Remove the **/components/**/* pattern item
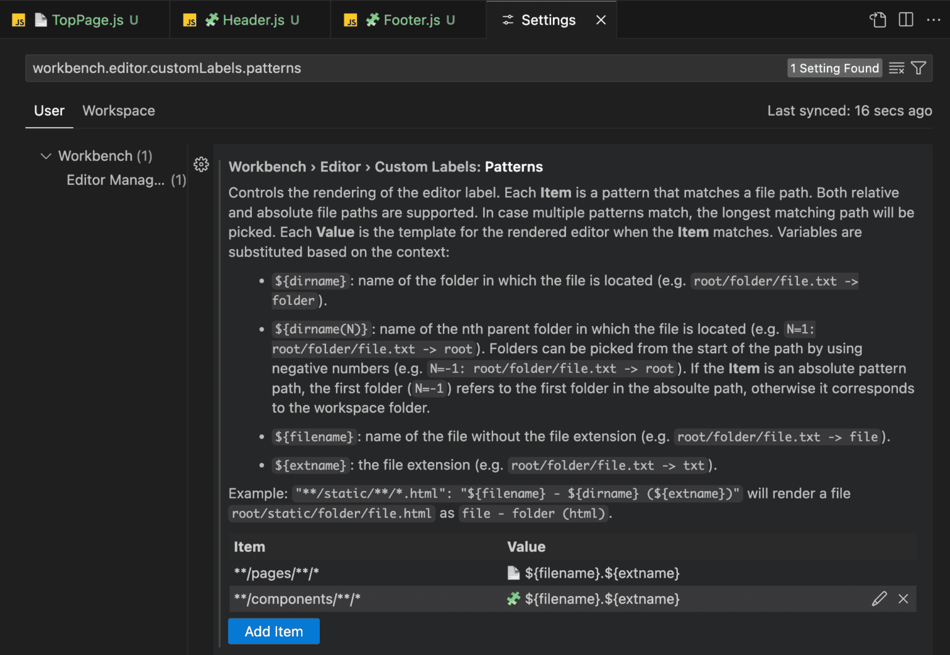This screenshot has height=655, width=950. (903, 599)
